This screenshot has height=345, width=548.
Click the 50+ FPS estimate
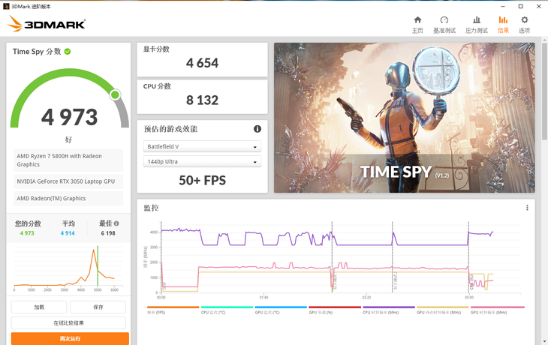coord(202,181)
